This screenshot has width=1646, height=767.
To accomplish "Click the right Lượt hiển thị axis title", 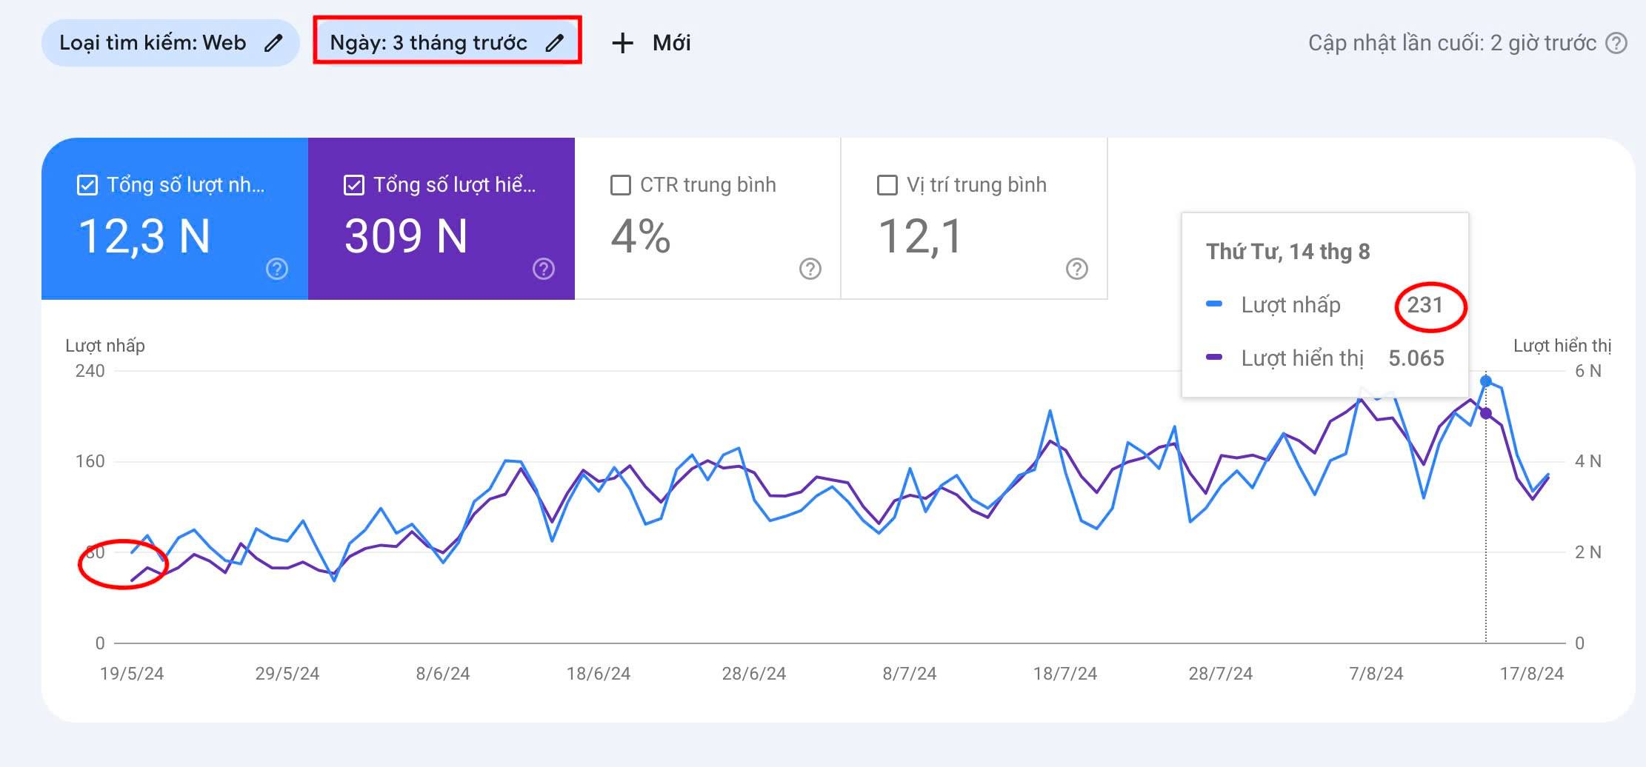I will [1562, 346].
